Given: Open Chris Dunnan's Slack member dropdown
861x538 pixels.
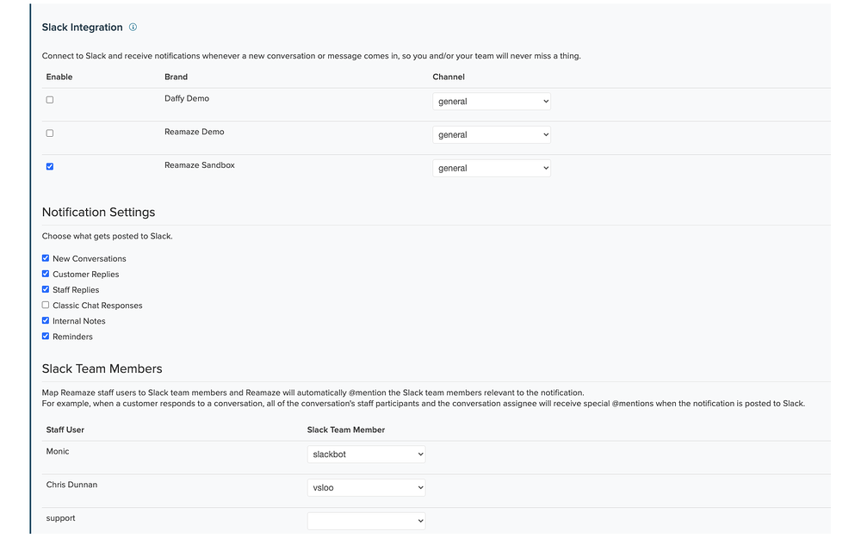Looking at the screenshot, I should coord(366,487).
